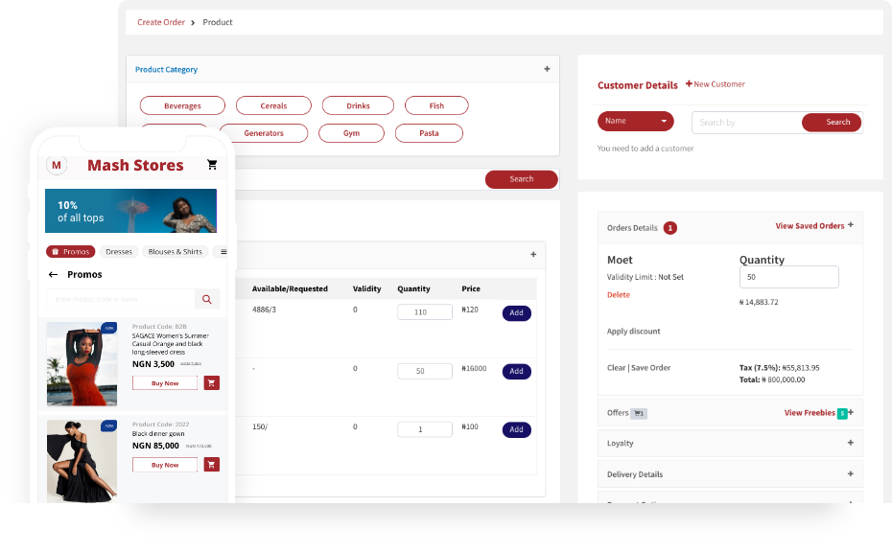Open View Saved Orders
The height and width of the screenshot is (552, 892).
click(x=810, y=226)
